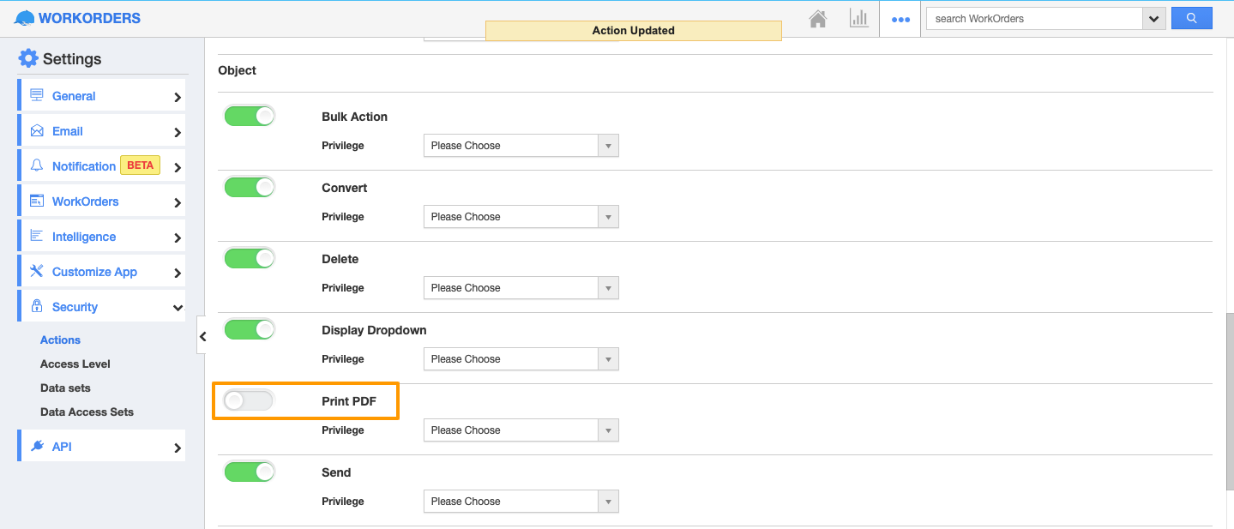
Task: Disable the Bulk Action toggle
Action: (x=250, y=116)
